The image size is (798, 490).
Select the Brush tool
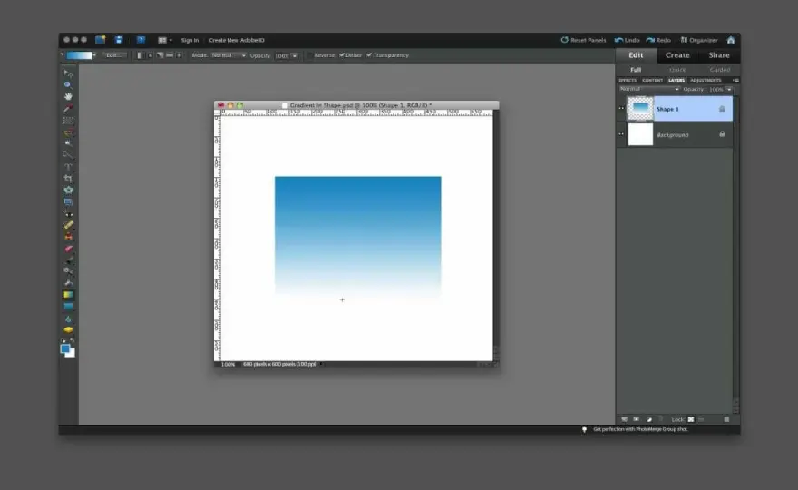coord(68,260)
